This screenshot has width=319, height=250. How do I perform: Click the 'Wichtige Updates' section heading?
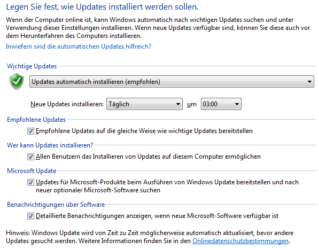32,66
